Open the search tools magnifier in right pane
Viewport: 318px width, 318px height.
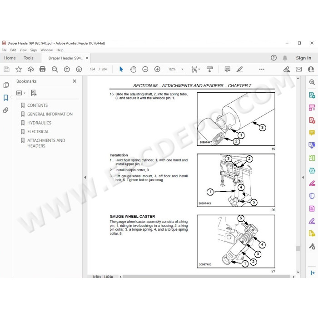click(312, 82)
